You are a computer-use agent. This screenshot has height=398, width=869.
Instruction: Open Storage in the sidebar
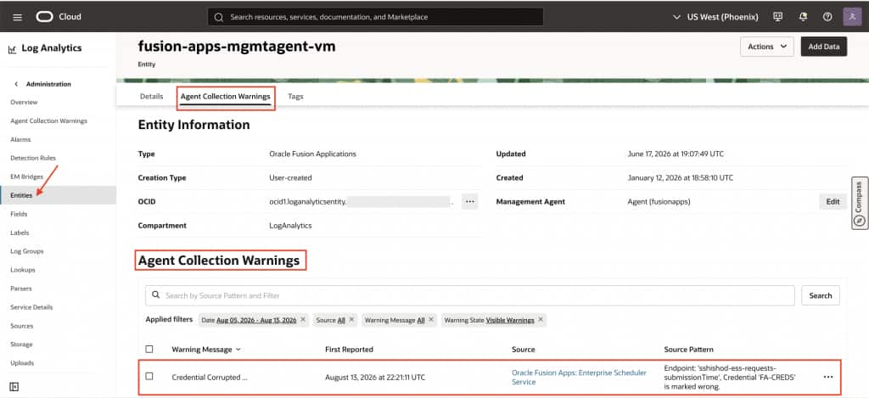(21, 345)
